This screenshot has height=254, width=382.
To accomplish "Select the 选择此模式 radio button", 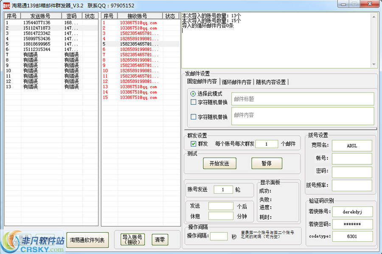I will 193,93.
